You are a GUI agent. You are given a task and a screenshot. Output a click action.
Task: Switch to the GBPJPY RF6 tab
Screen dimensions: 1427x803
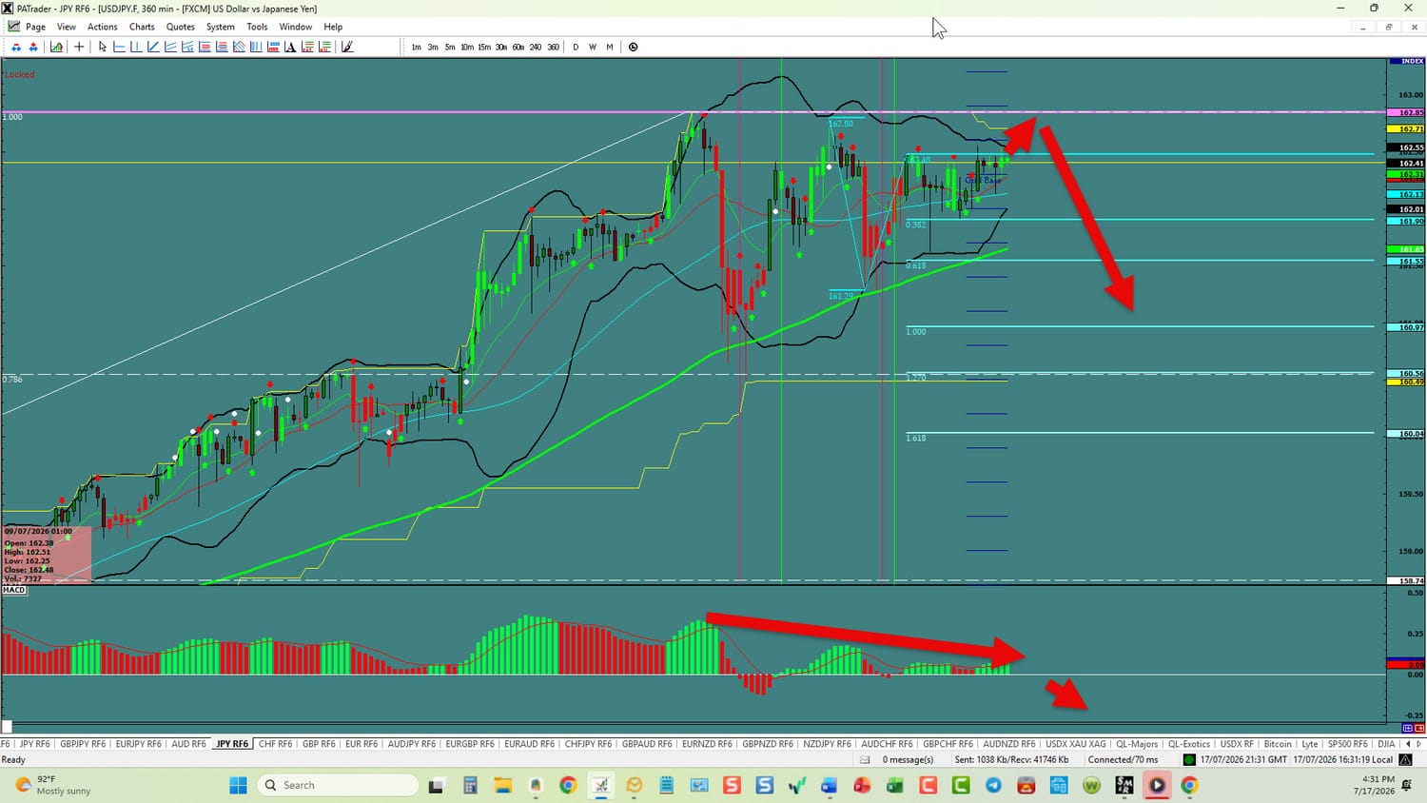click(83, 744)
